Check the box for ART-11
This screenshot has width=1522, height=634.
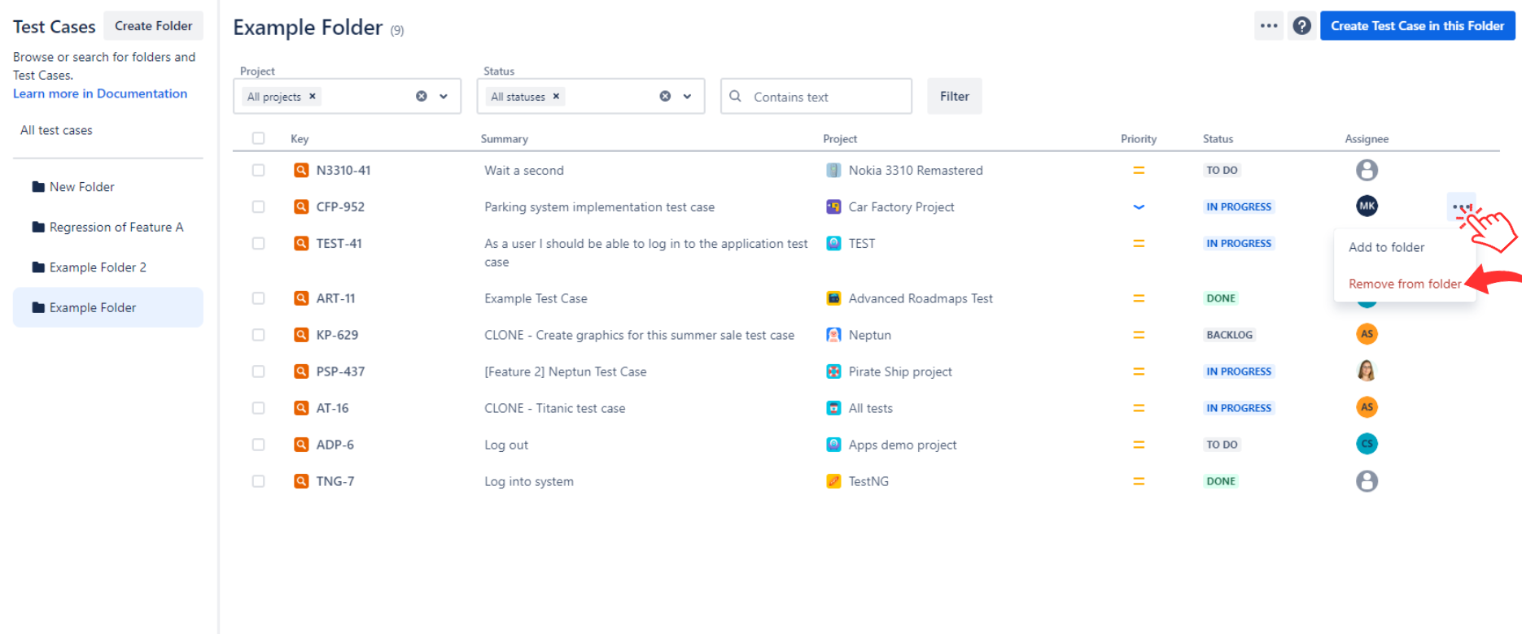pos(258,298)
